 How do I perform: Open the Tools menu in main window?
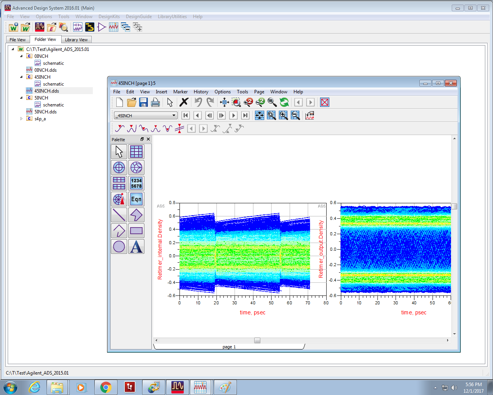(x=64, y=17)
